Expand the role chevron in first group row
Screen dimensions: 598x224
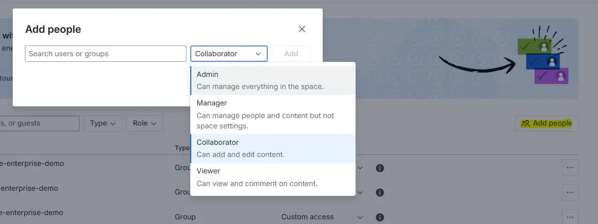(360, 168)
